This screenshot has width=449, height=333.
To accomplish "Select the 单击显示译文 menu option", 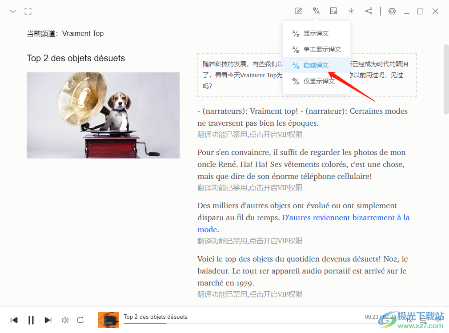I will 316,49.
